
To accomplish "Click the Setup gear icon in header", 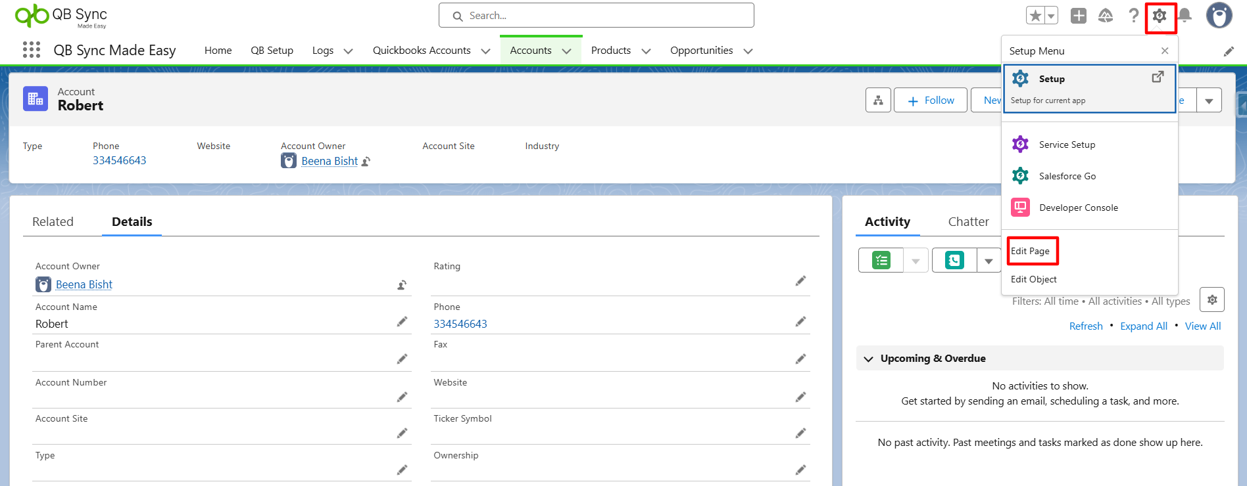I will (x=1160, y=16).
